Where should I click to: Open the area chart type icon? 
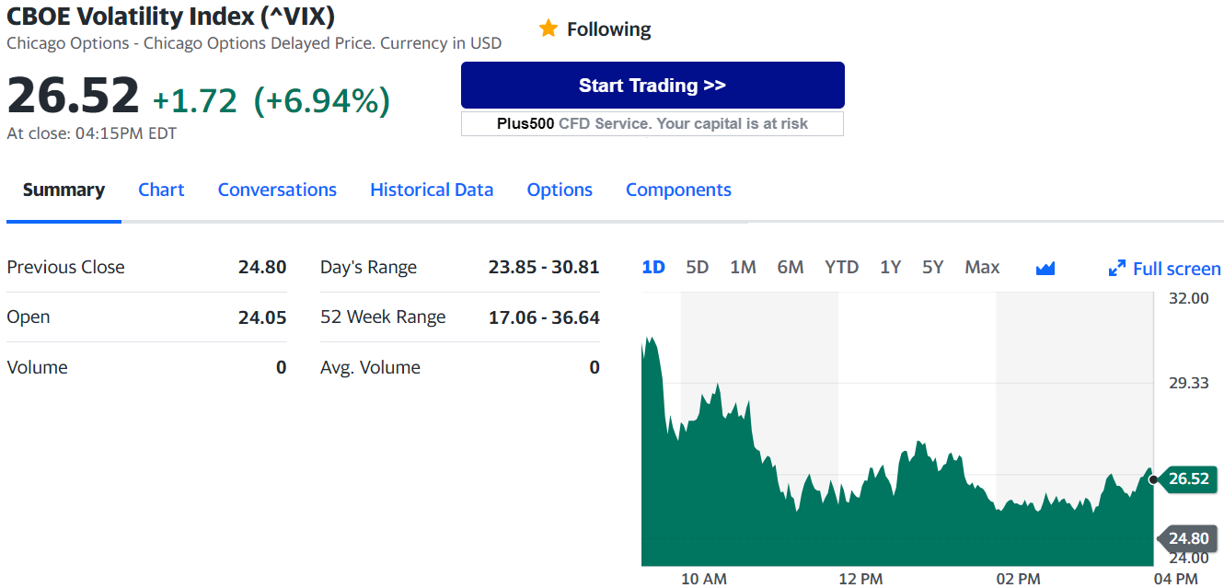1045,268
